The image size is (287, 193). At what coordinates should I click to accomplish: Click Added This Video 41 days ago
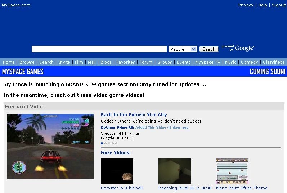(x=162, y=127)
